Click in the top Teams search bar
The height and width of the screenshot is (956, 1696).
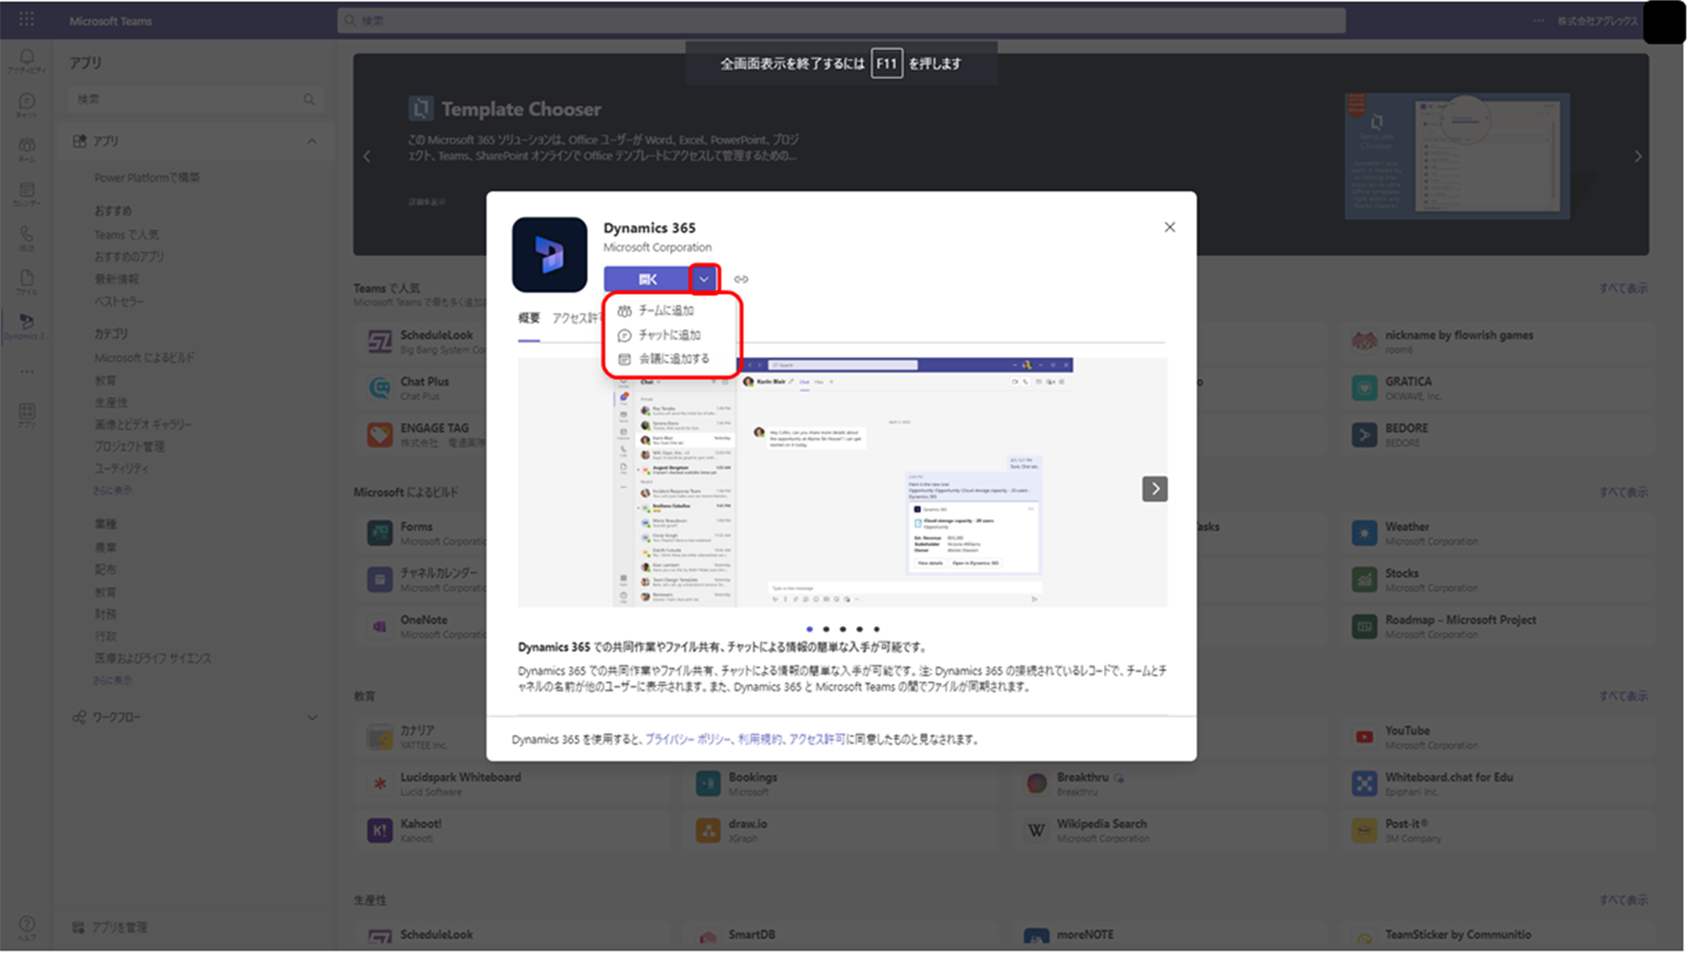click(841, 20)
